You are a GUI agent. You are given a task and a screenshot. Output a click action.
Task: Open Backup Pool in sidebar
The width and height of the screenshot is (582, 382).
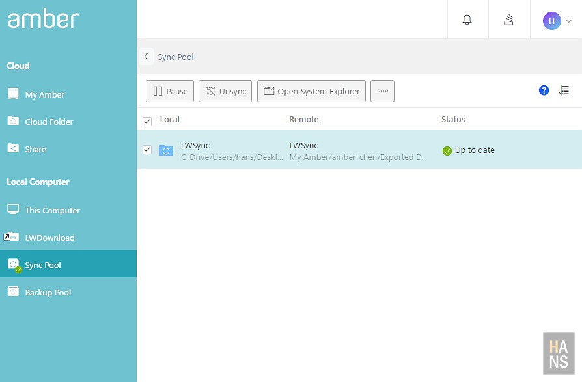point(68,292)
